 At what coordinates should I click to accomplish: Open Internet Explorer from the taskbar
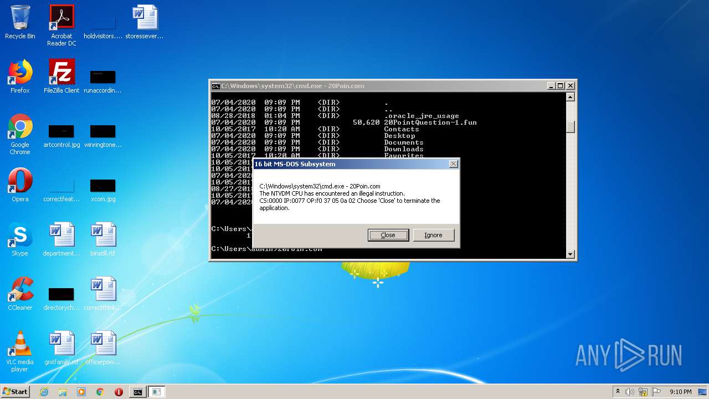(44, 392)
